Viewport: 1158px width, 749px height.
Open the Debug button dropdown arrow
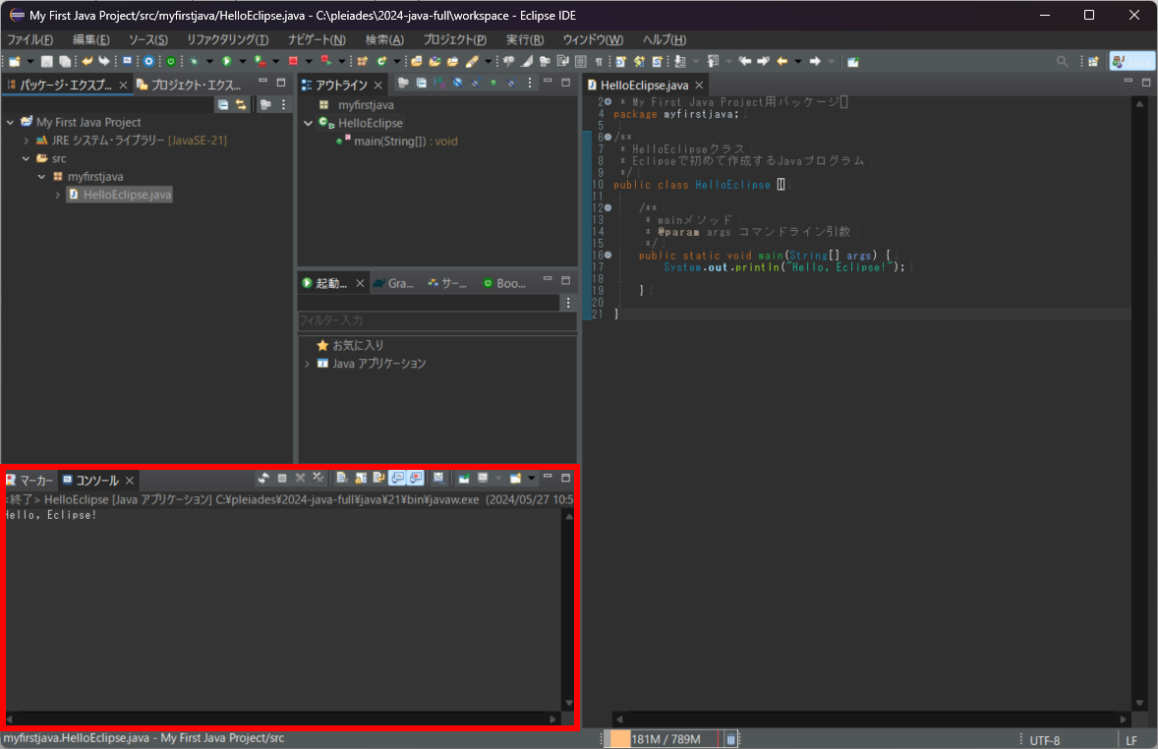click(209, 61)
